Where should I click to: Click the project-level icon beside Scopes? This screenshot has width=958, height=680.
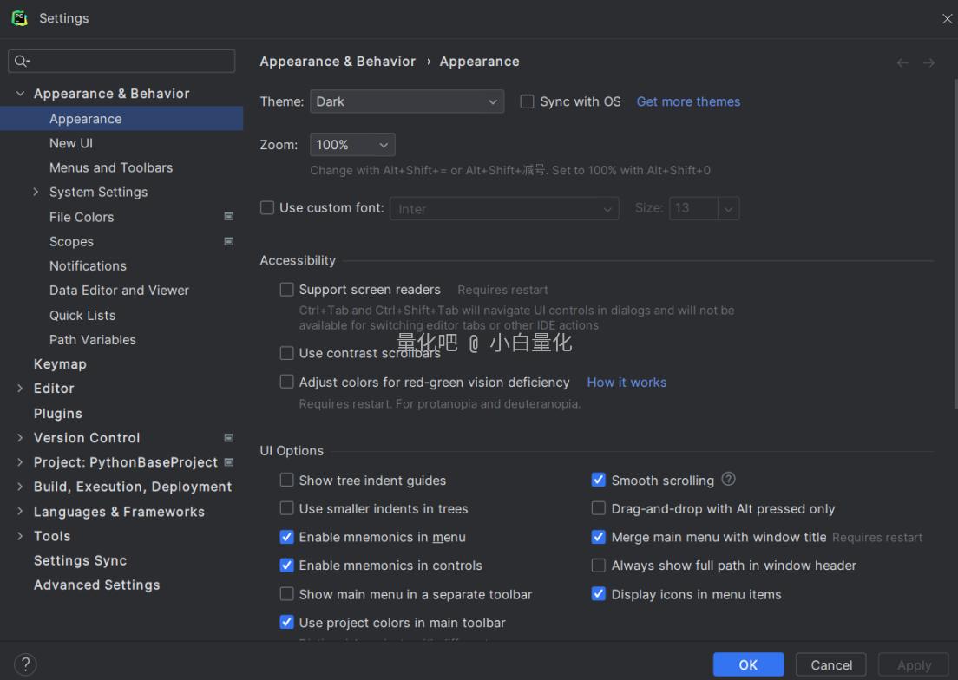[x=229, y=241]
